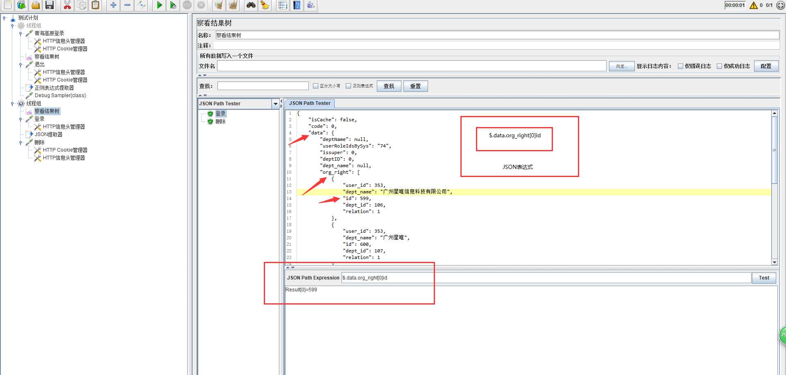The image size is (786, 375).
Task: Click the Test JSON path button
Action: pyautogui.click(x=764, y=278)
